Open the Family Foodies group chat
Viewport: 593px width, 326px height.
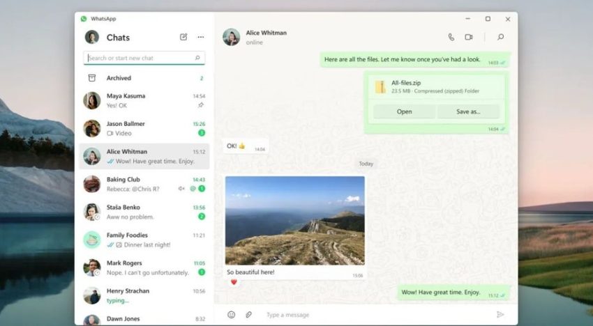coord(144,240)
